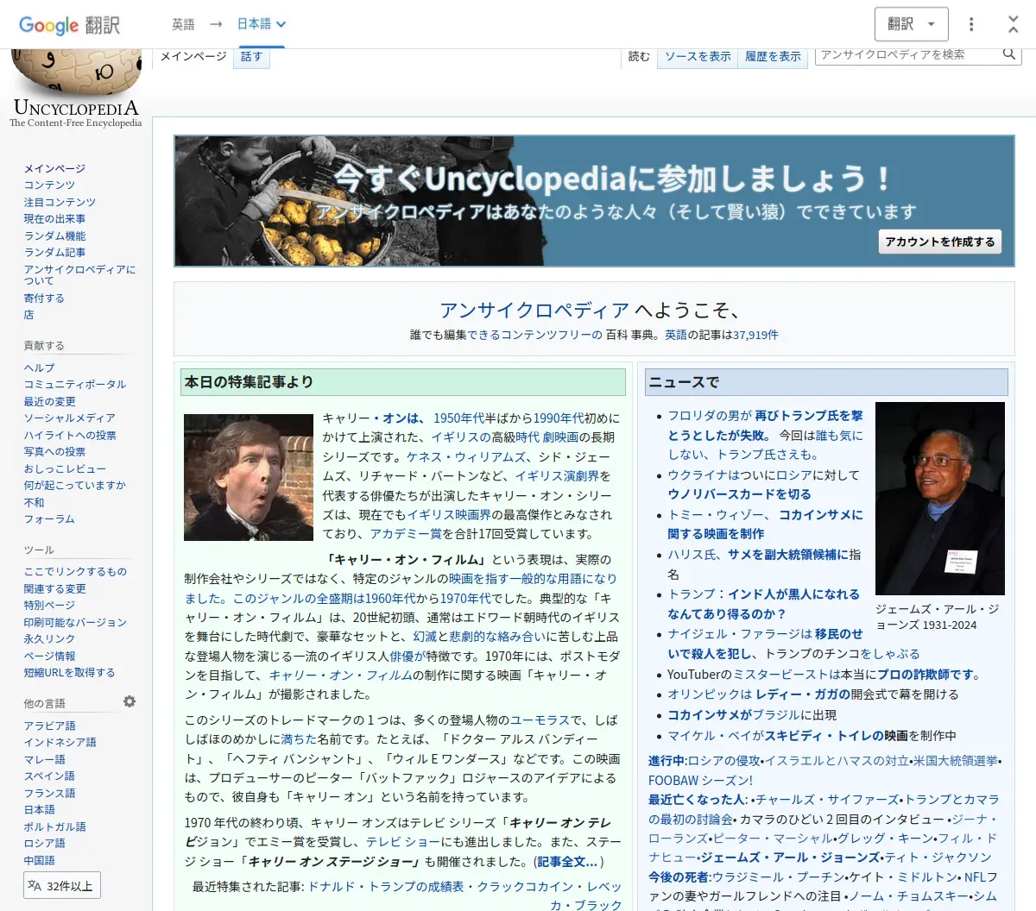Collapse the Google Translate toolbar

click(1013, 24)
